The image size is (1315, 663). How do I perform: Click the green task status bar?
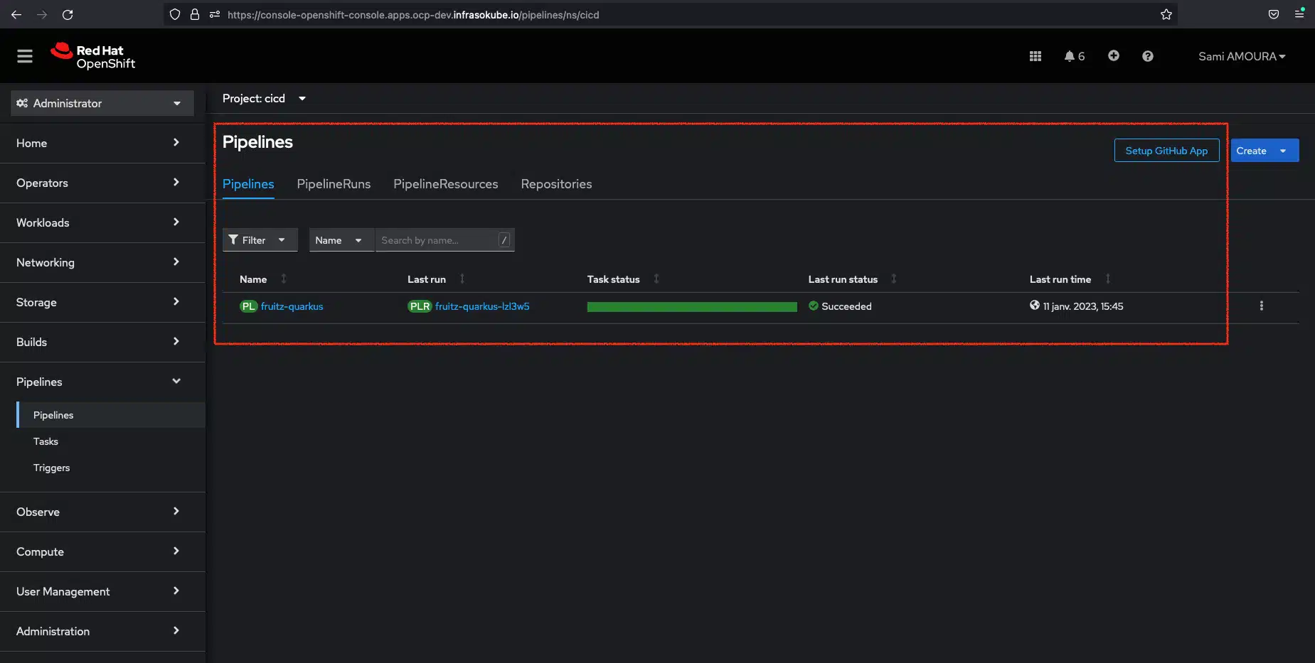point(692,307)
